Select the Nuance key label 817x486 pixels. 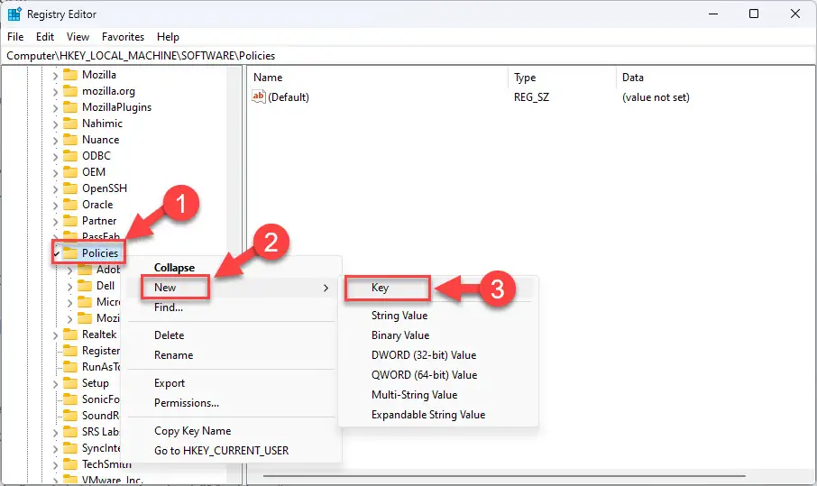coord(101,140)
